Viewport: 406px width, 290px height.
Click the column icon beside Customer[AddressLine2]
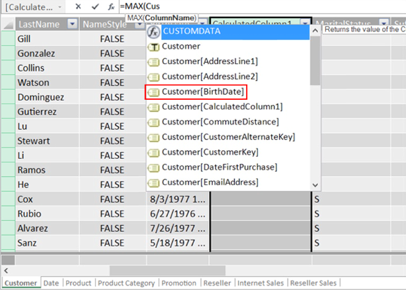154,77
